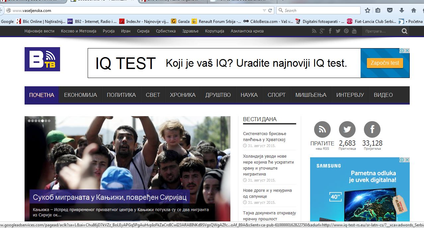Open the СПОРТ section
This screenshot has width=424, height=228.
click(277, 95)
